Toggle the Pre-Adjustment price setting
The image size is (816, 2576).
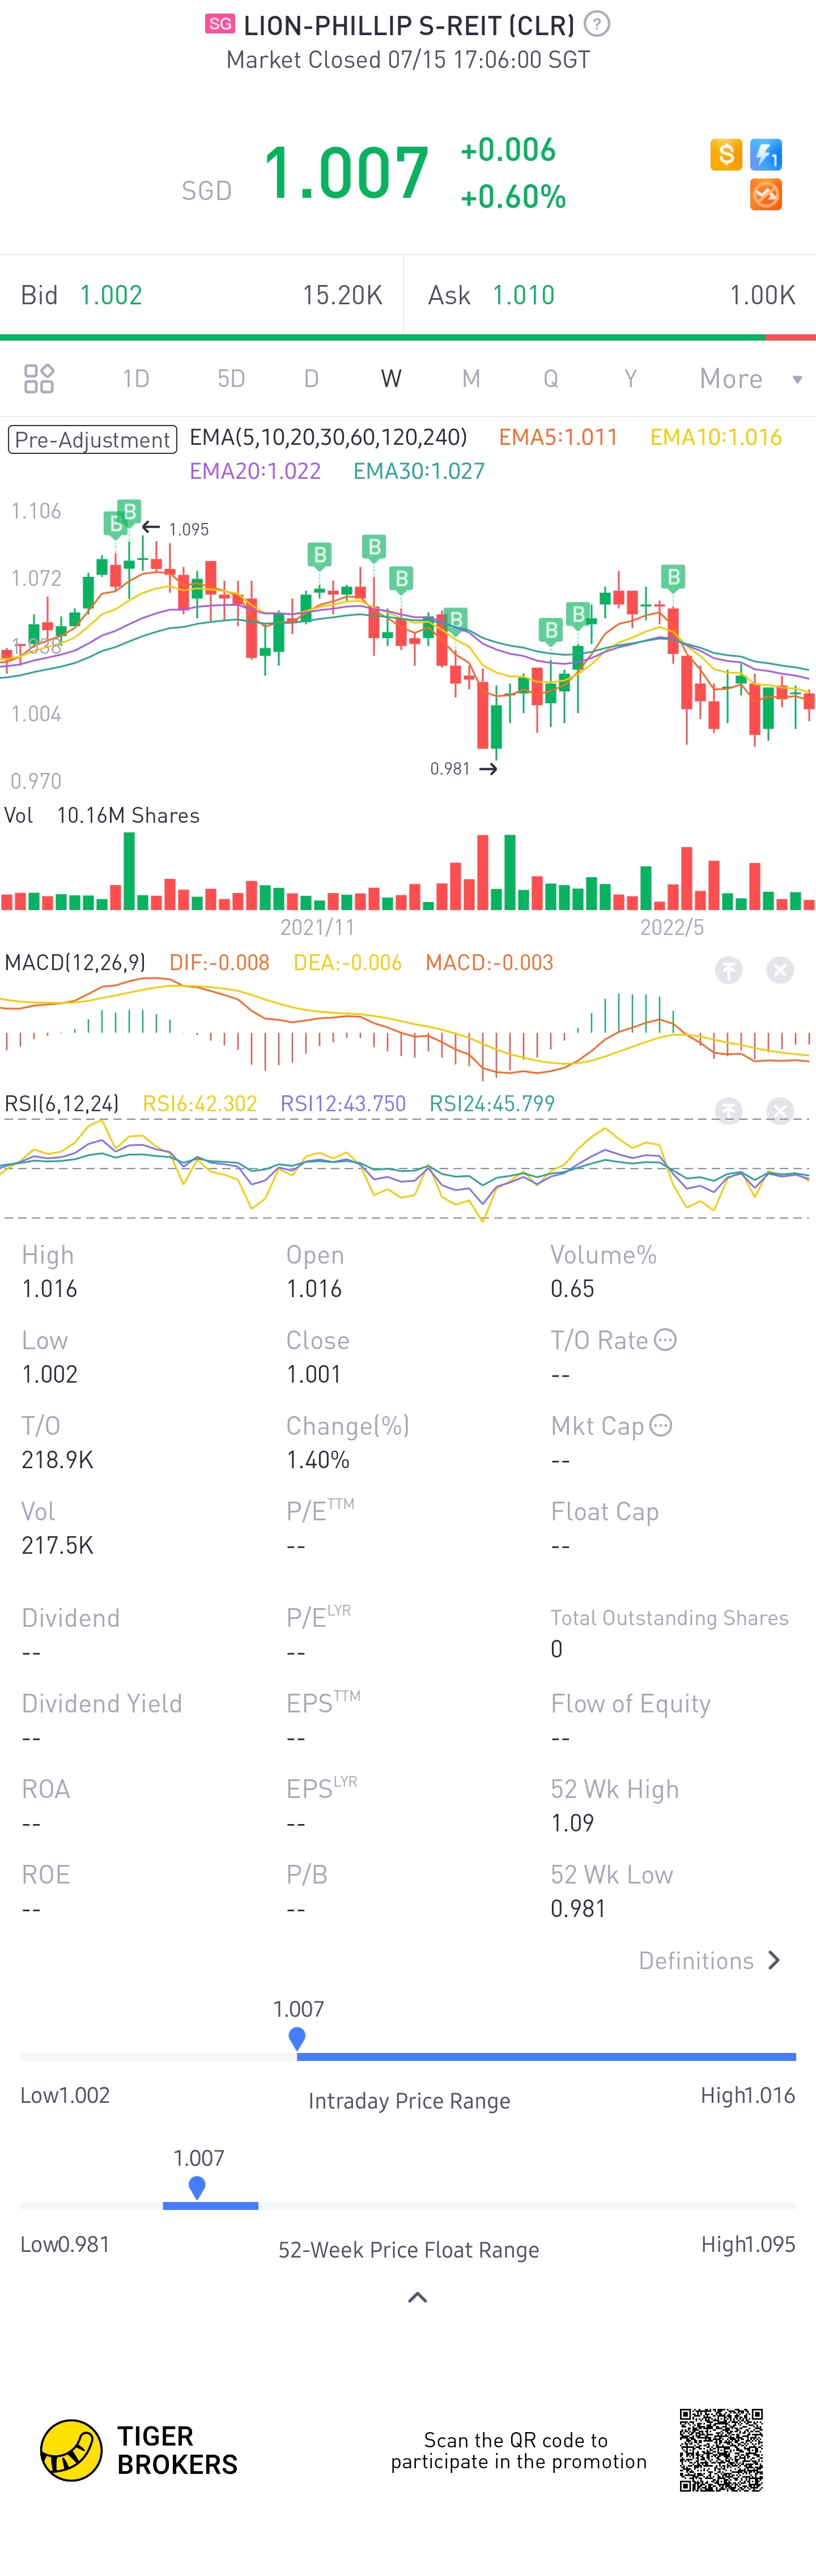coord(93,439)
